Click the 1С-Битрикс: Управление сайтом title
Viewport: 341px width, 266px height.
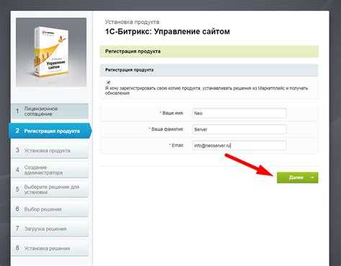(x=168, y=32)
